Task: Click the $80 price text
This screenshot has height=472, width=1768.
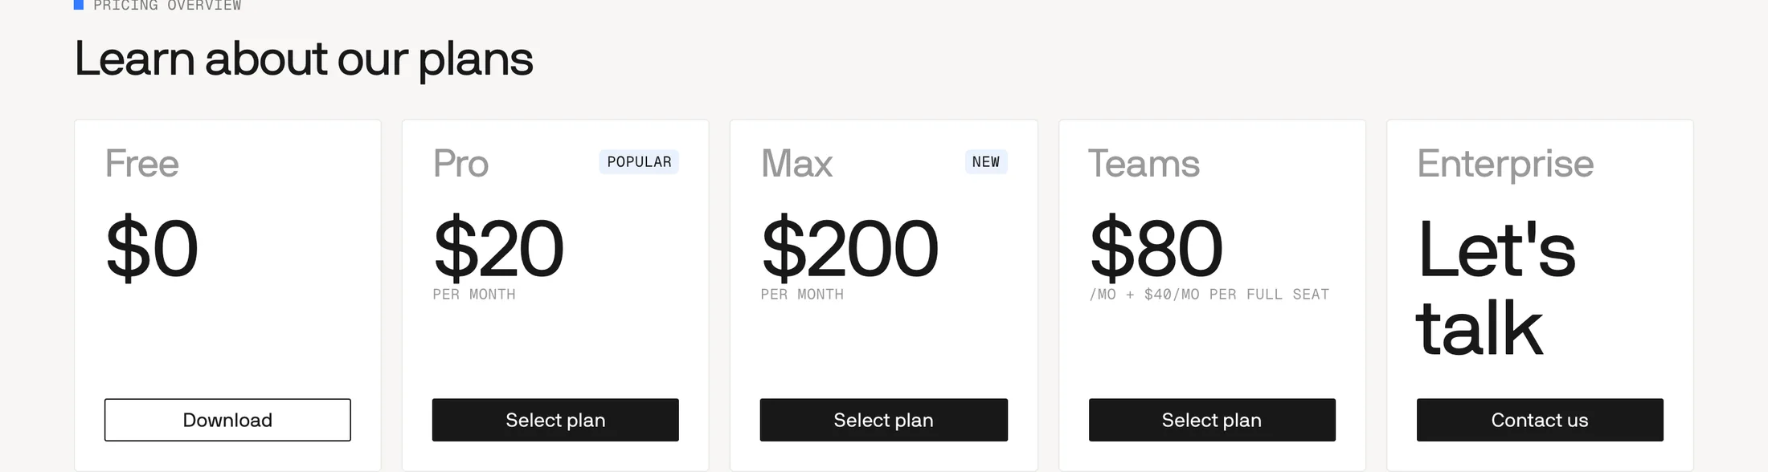Action: (x=1156, y=249)
